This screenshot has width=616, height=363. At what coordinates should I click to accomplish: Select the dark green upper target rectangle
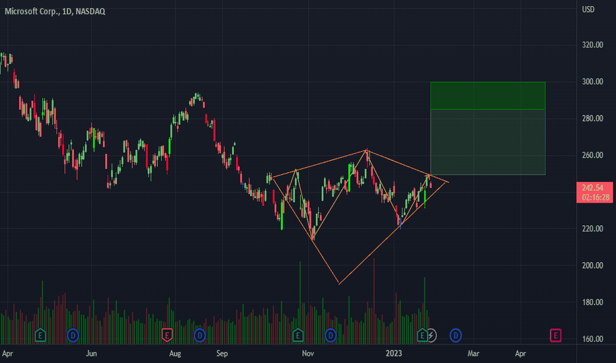(488, 95)
